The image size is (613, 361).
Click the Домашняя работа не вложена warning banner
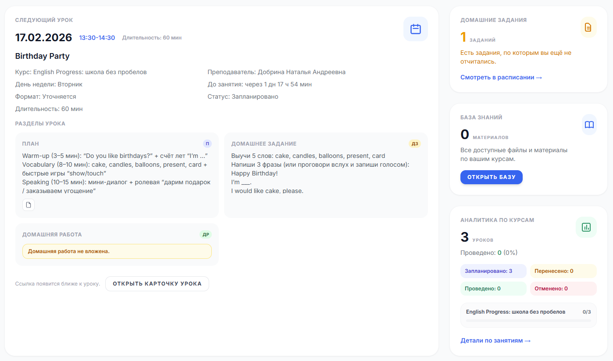117,251
